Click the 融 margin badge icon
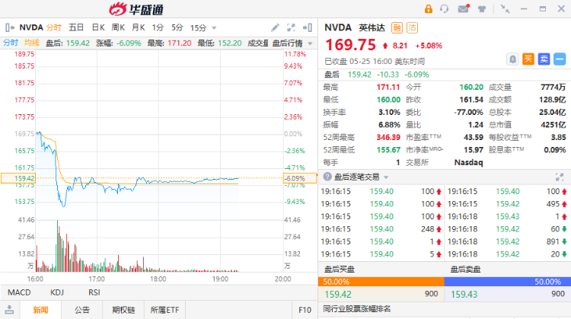Image resolution: width=571 pixels, height=319 pixels. 397,27
